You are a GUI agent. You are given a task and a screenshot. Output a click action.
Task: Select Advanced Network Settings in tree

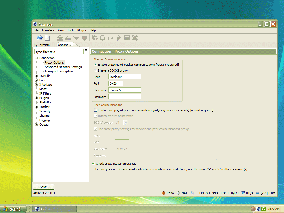63,67
